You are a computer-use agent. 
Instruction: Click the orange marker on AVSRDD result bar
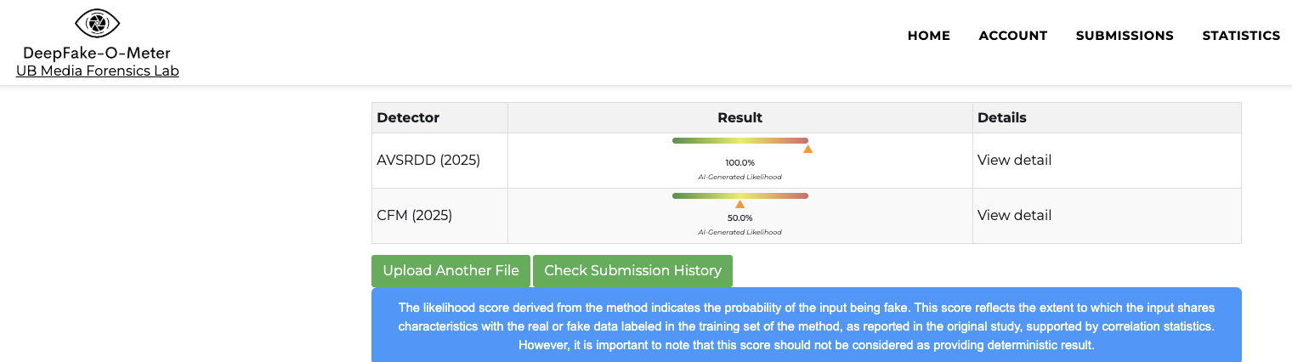click(x=807, y=150)
